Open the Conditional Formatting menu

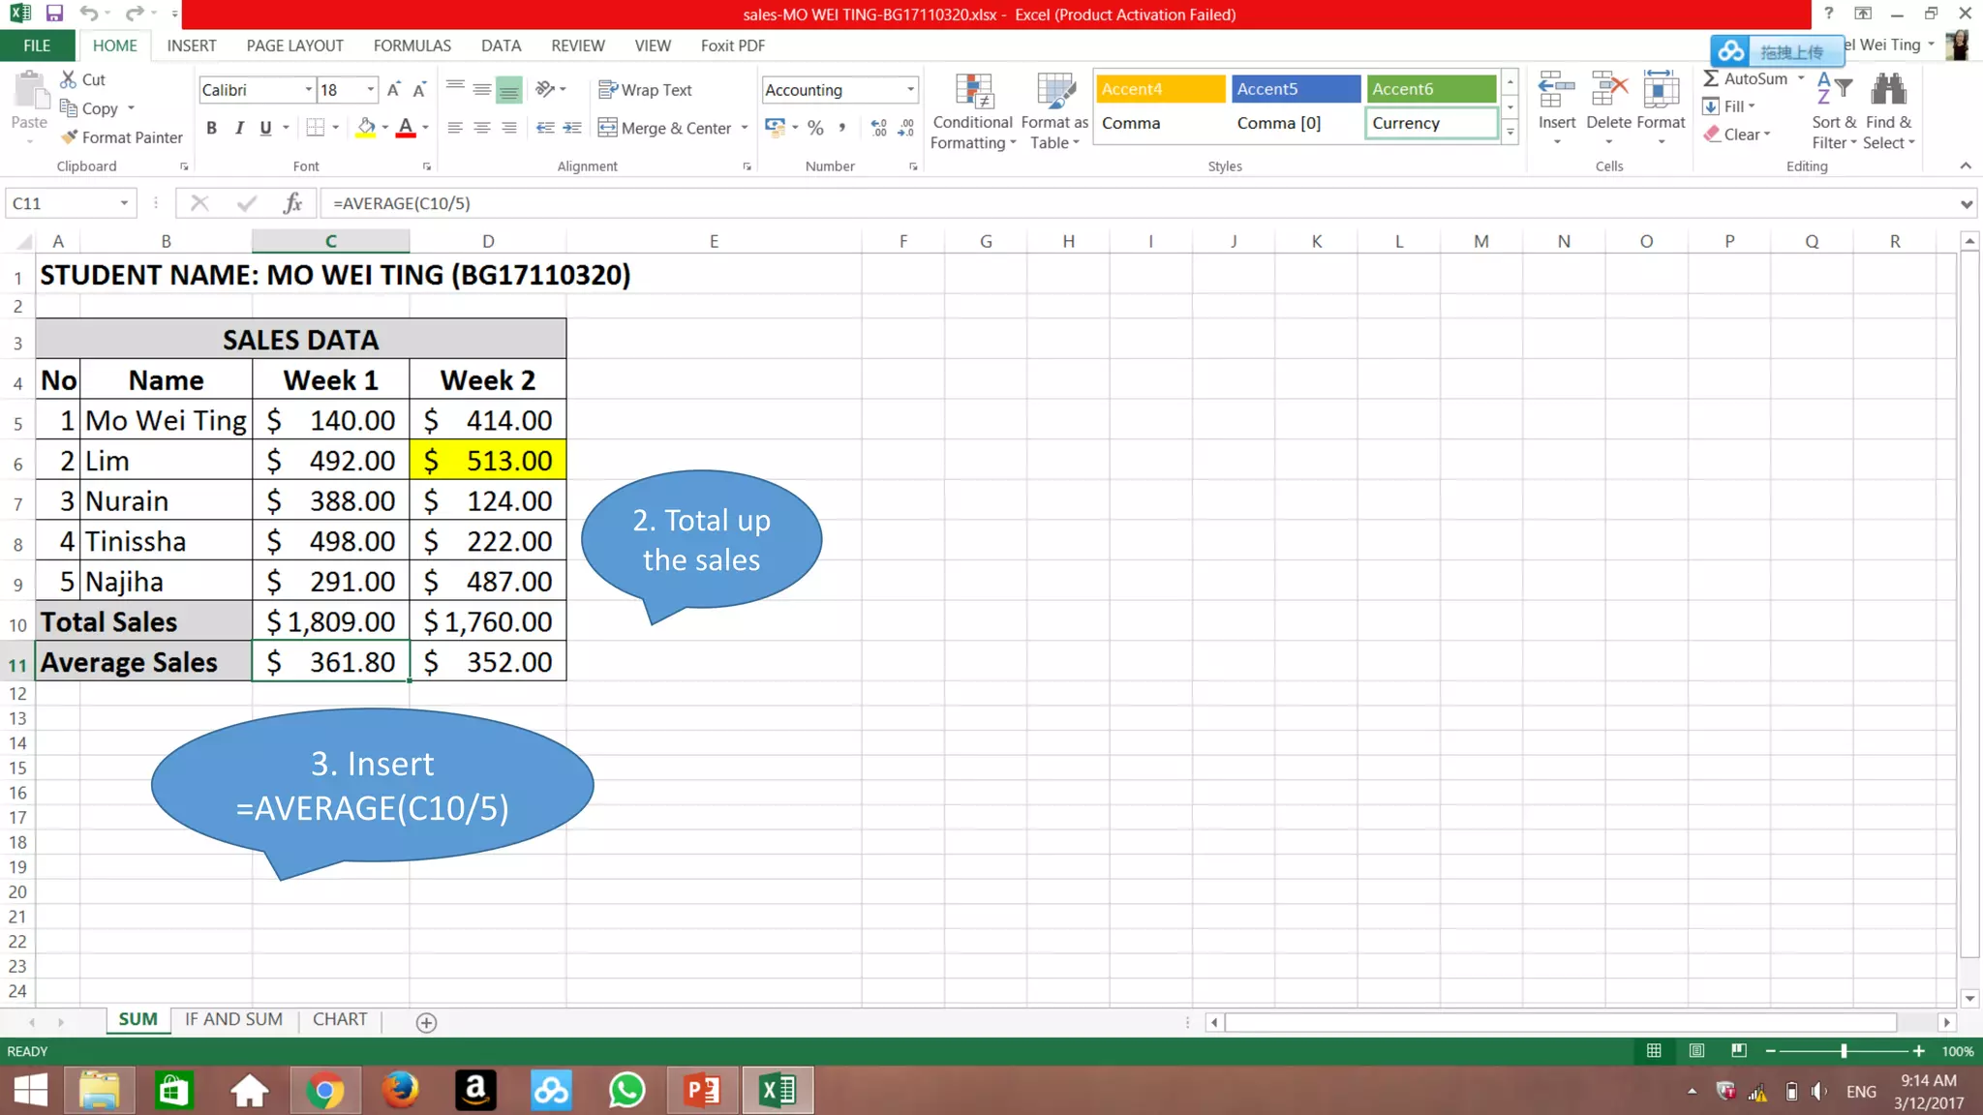(973, 111)
